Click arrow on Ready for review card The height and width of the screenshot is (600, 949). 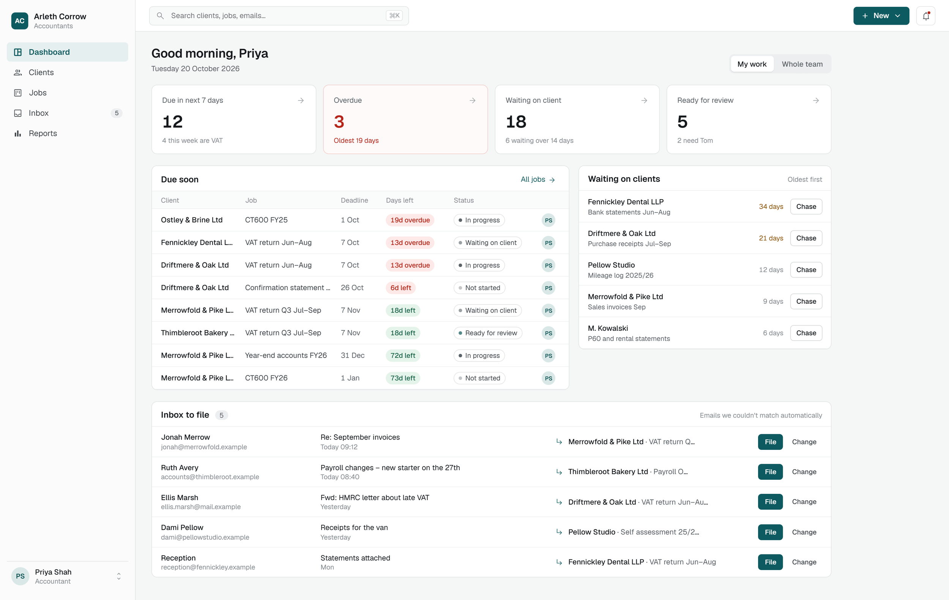click(816, 101)
